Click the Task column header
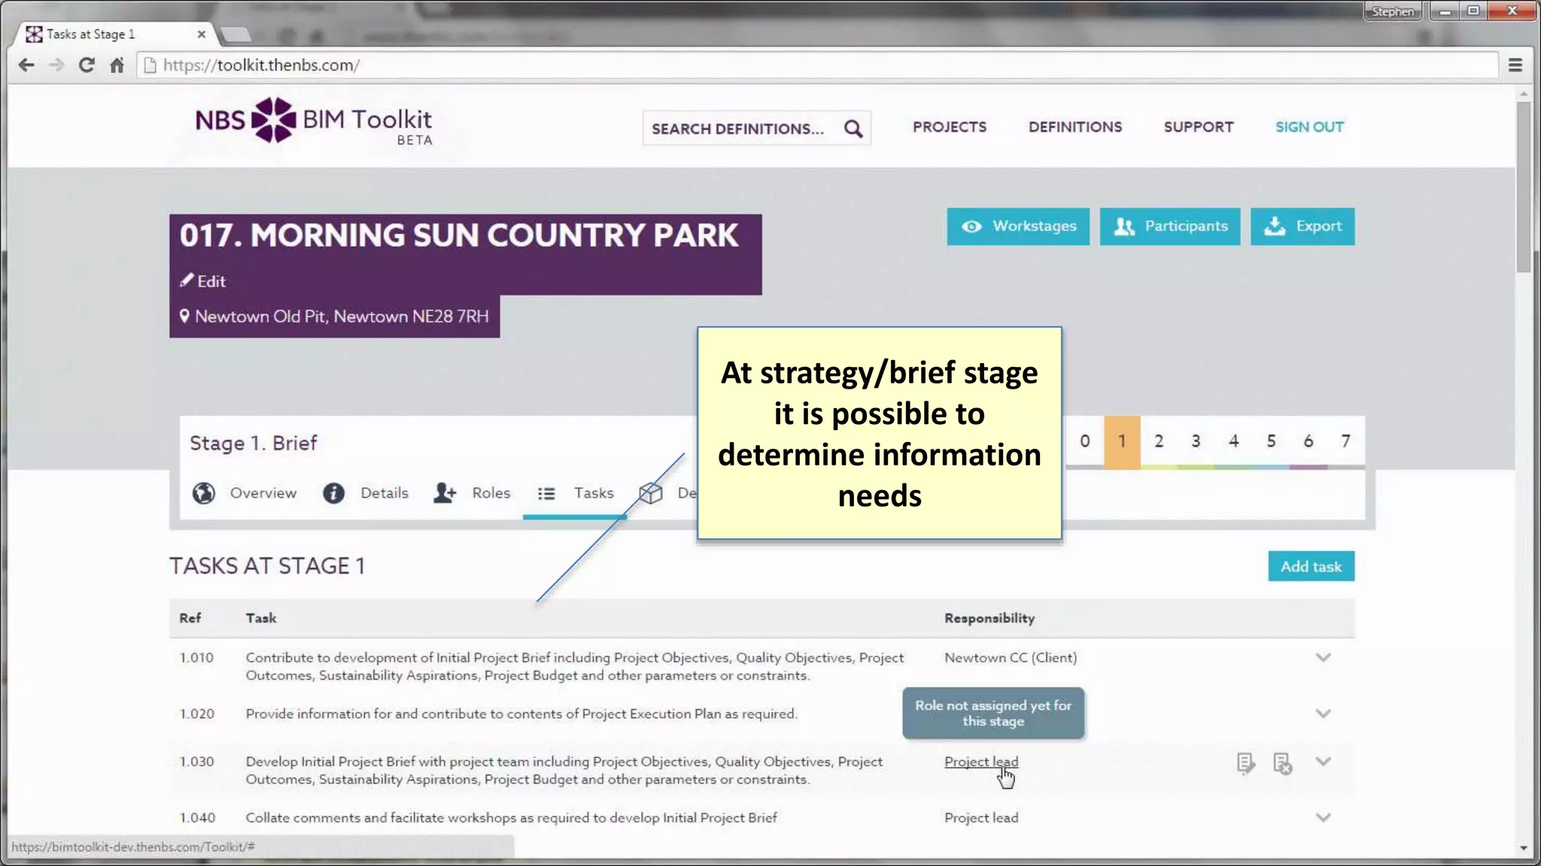1541x866 pixels. [261, 618]
